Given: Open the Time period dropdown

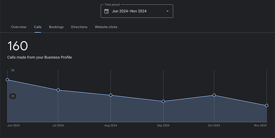Looking at the screenshot, I should [x=137, y=11].
